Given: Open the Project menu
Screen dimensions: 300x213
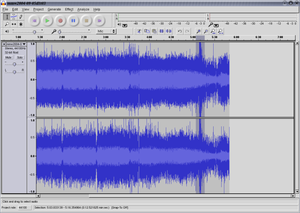Looking at the screenshot, I should coord(38,9).
